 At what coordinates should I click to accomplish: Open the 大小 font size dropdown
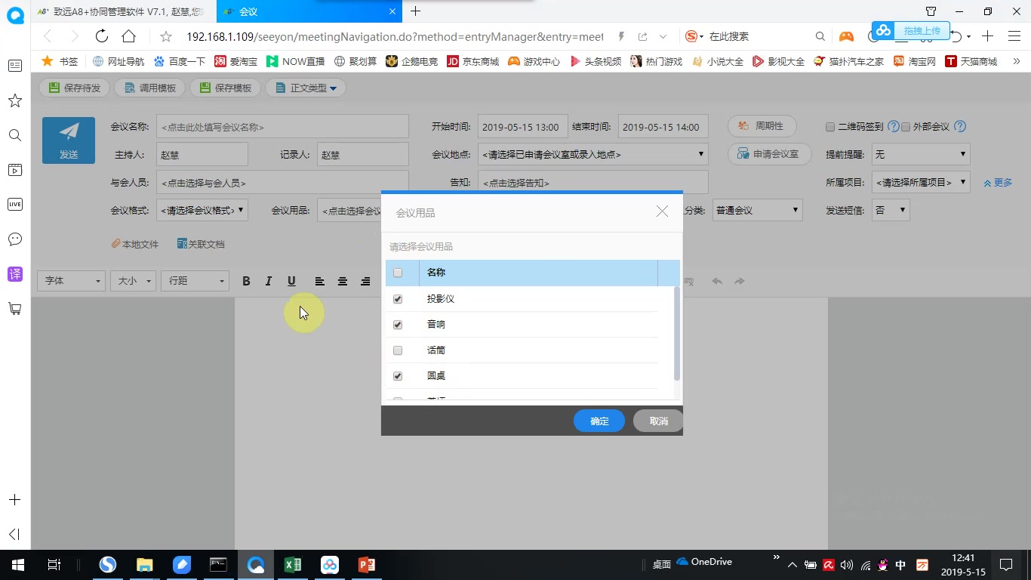(133, 281)
